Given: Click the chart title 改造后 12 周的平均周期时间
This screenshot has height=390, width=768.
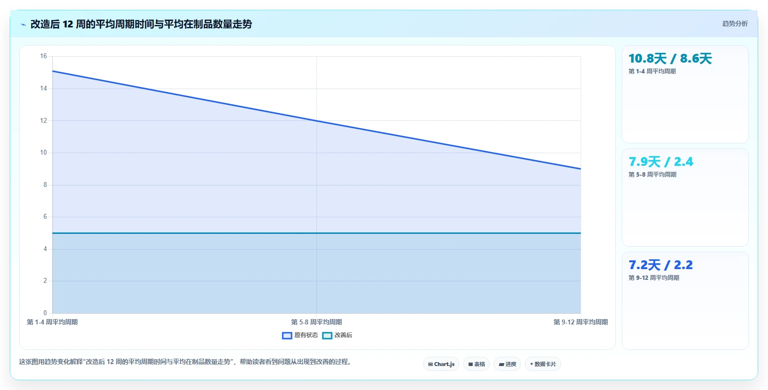Looking at the screenshot, I should pyautogui.click(x=141, y=24).
